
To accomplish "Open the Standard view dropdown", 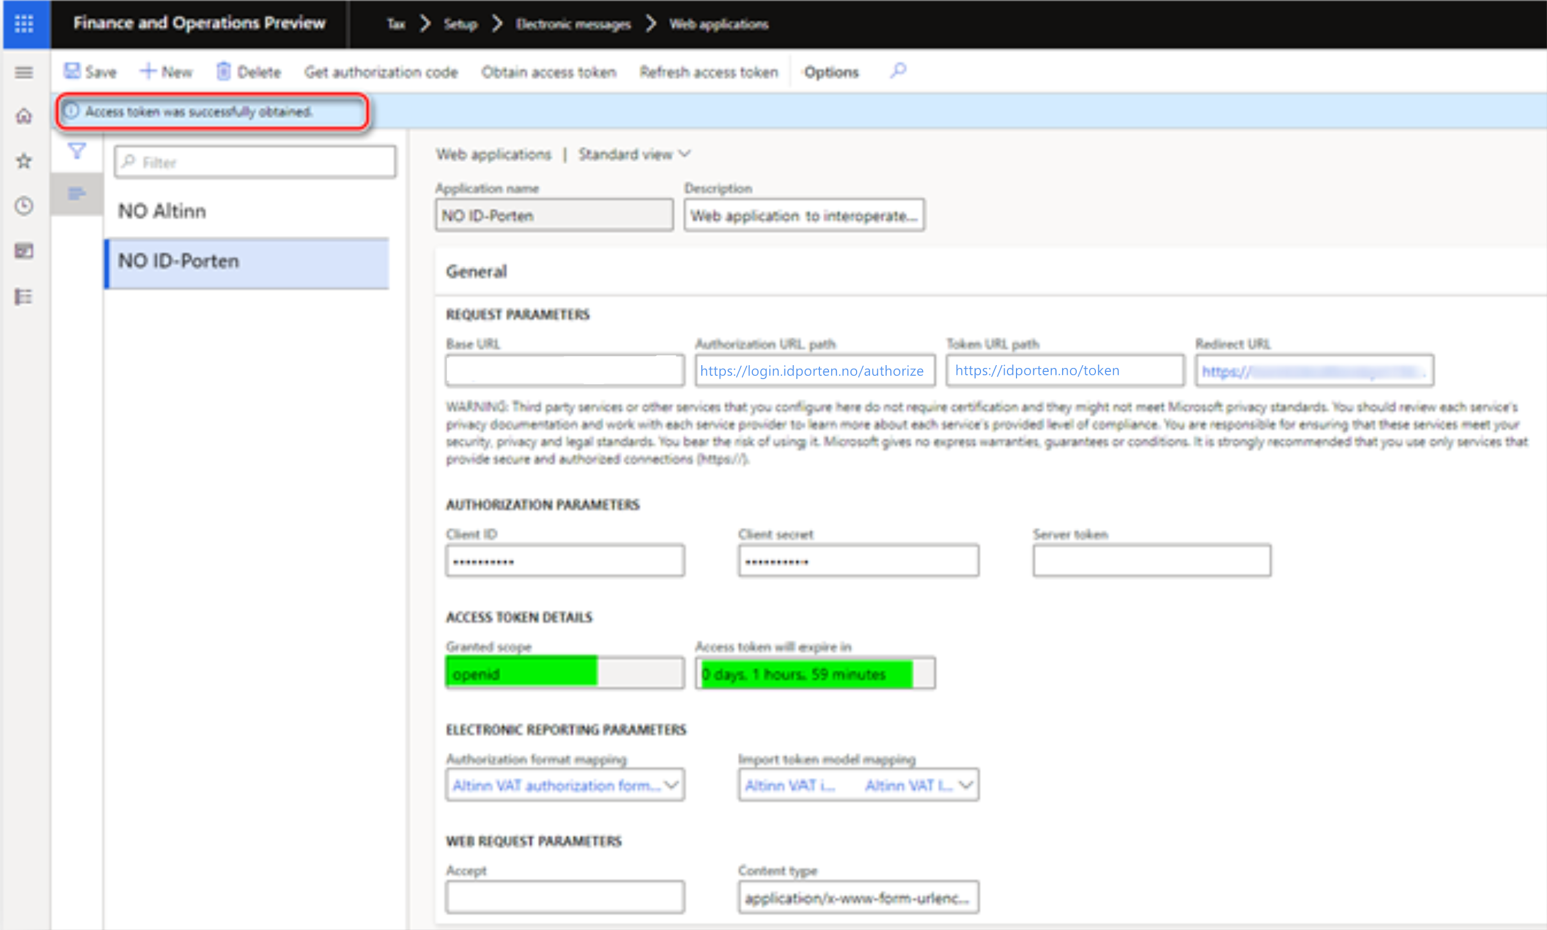I will coord(632,154).
